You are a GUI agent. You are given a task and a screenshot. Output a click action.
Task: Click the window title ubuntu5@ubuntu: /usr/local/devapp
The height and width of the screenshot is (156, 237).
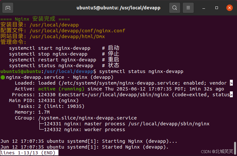tap(118, 8)
